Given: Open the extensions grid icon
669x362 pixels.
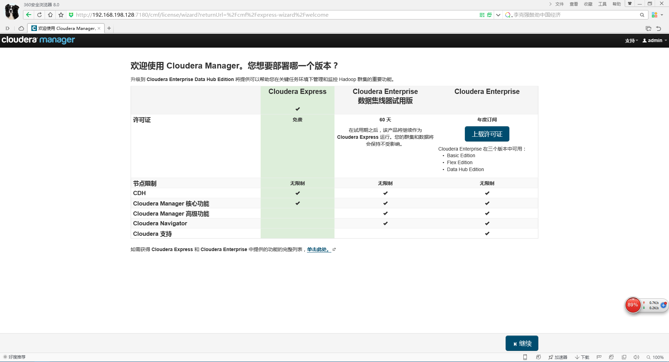Looking at the screenshot, I should 654,15.
